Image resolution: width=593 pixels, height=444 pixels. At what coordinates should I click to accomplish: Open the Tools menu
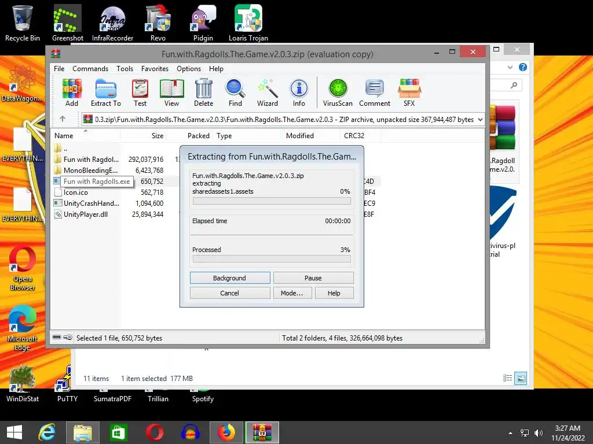pyautogui.click(x=125, y=69)
